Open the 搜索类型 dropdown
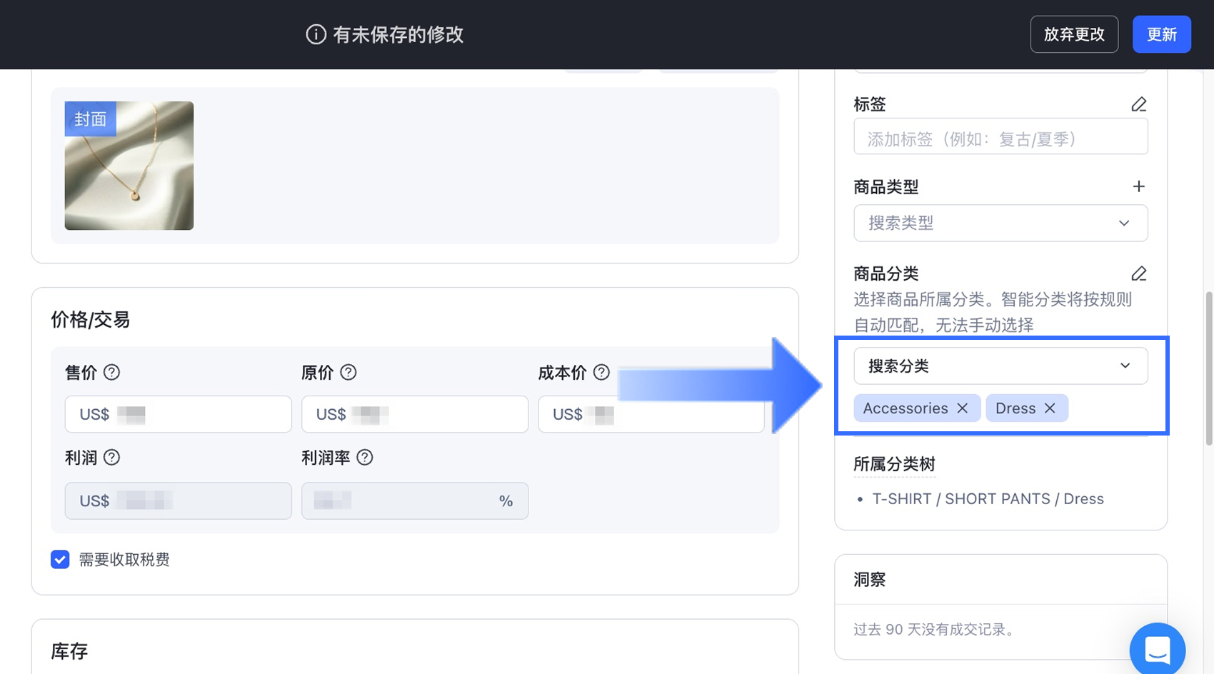The width and height of the screenshot is (1214, 674). click(1000, 223)
